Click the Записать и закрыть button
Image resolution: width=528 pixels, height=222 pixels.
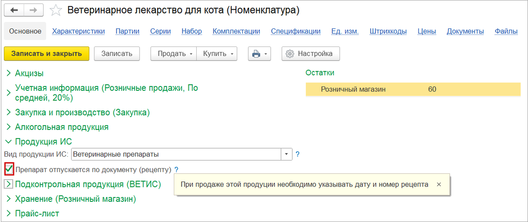[x=47, y=54]
